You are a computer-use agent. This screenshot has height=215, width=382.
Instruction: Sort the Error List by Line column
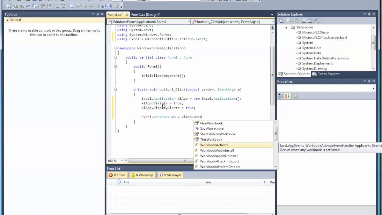click(x=232, y=182)
